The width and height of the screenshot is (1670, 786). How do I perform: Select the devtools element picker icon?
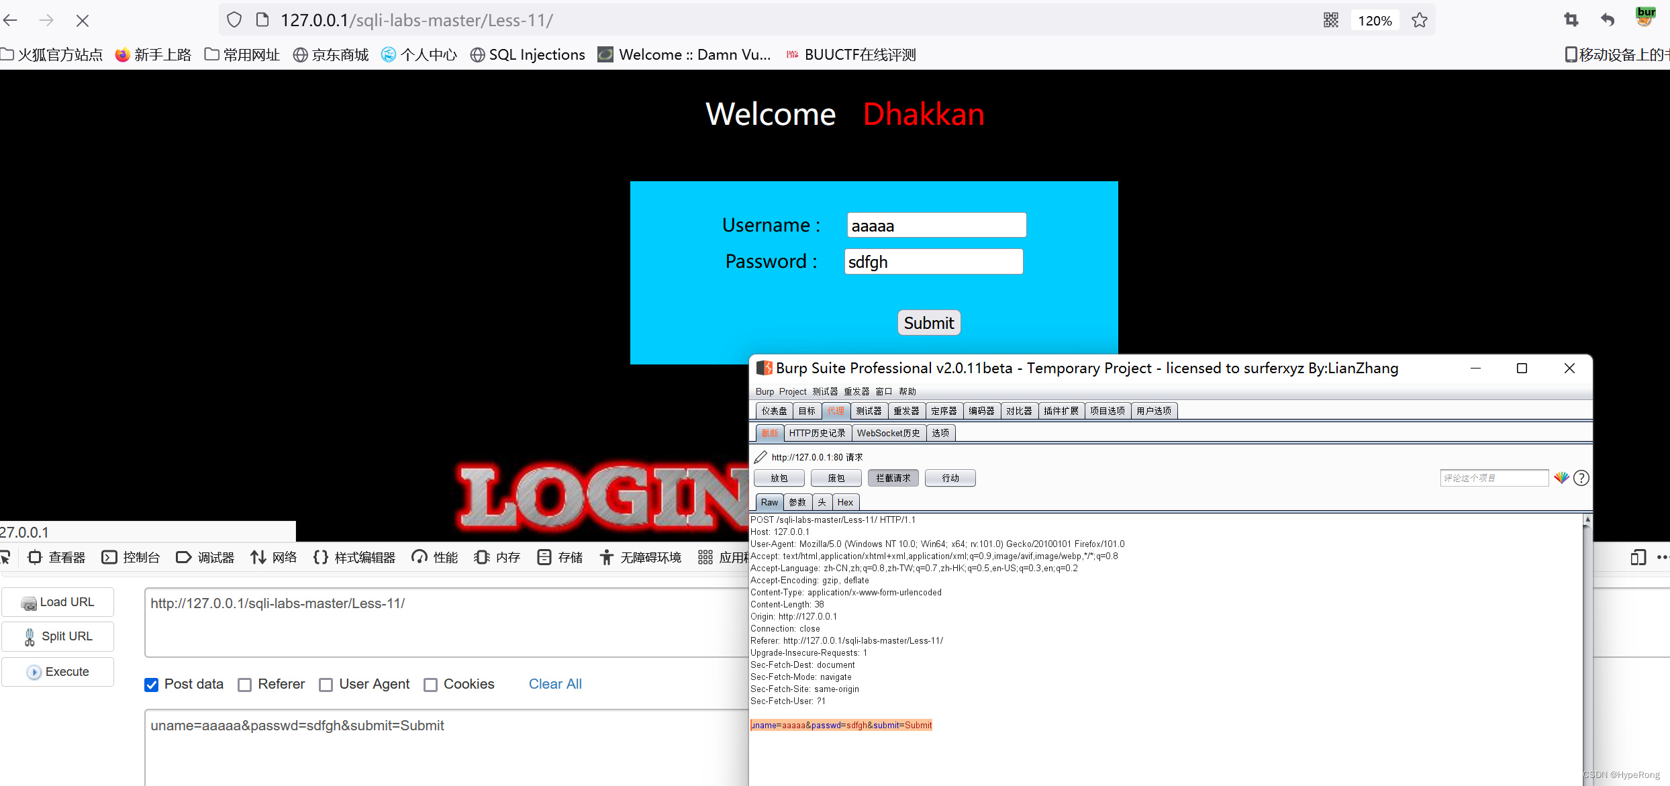[x=6, y=557]
